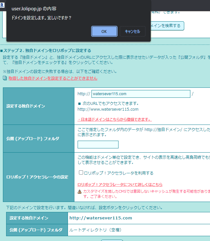Click the R favicon in the browser tab
Image resolution: width=210 pixels, height=241 pixels.
pos(2,5)
